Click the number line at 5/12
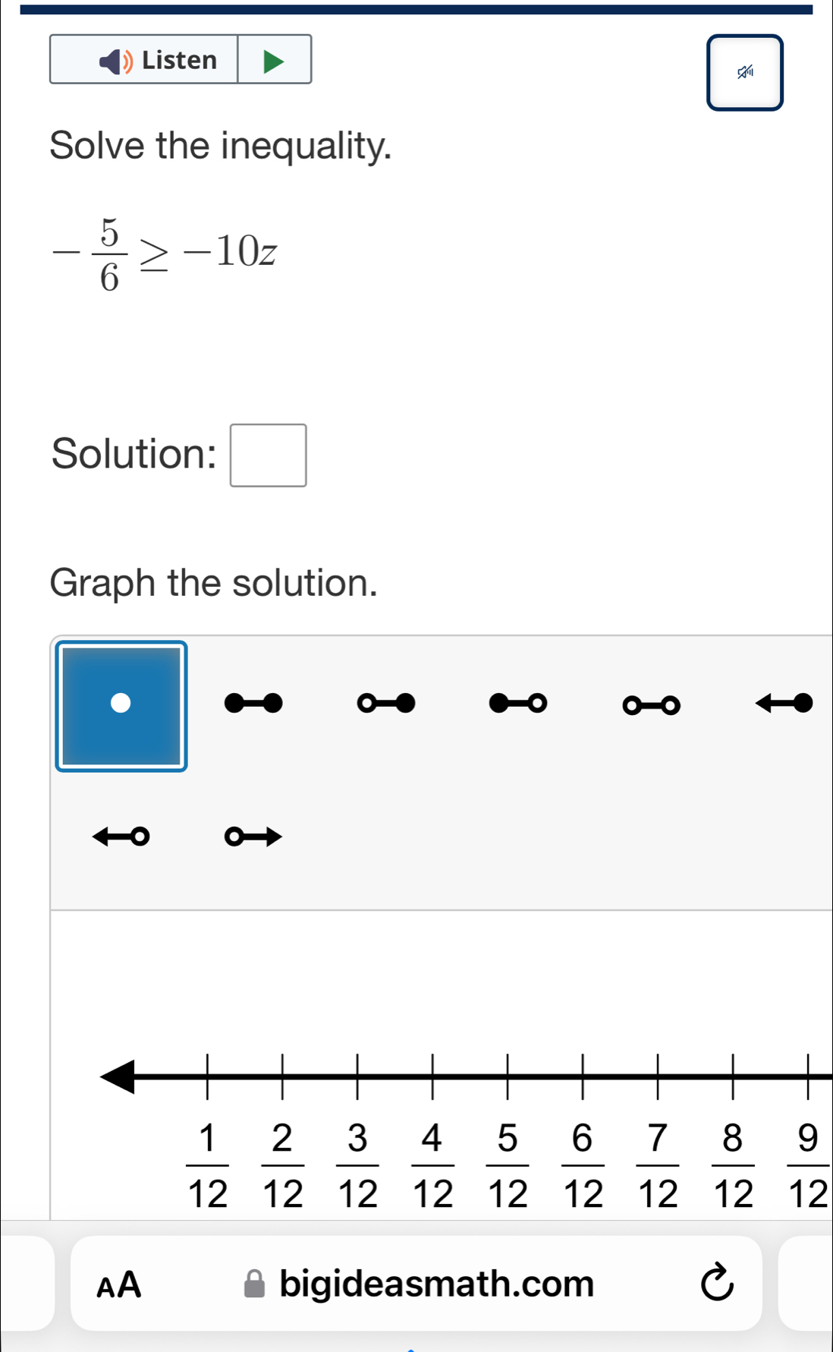Viewport: 833px width, 1352px height. [508, 1073]
